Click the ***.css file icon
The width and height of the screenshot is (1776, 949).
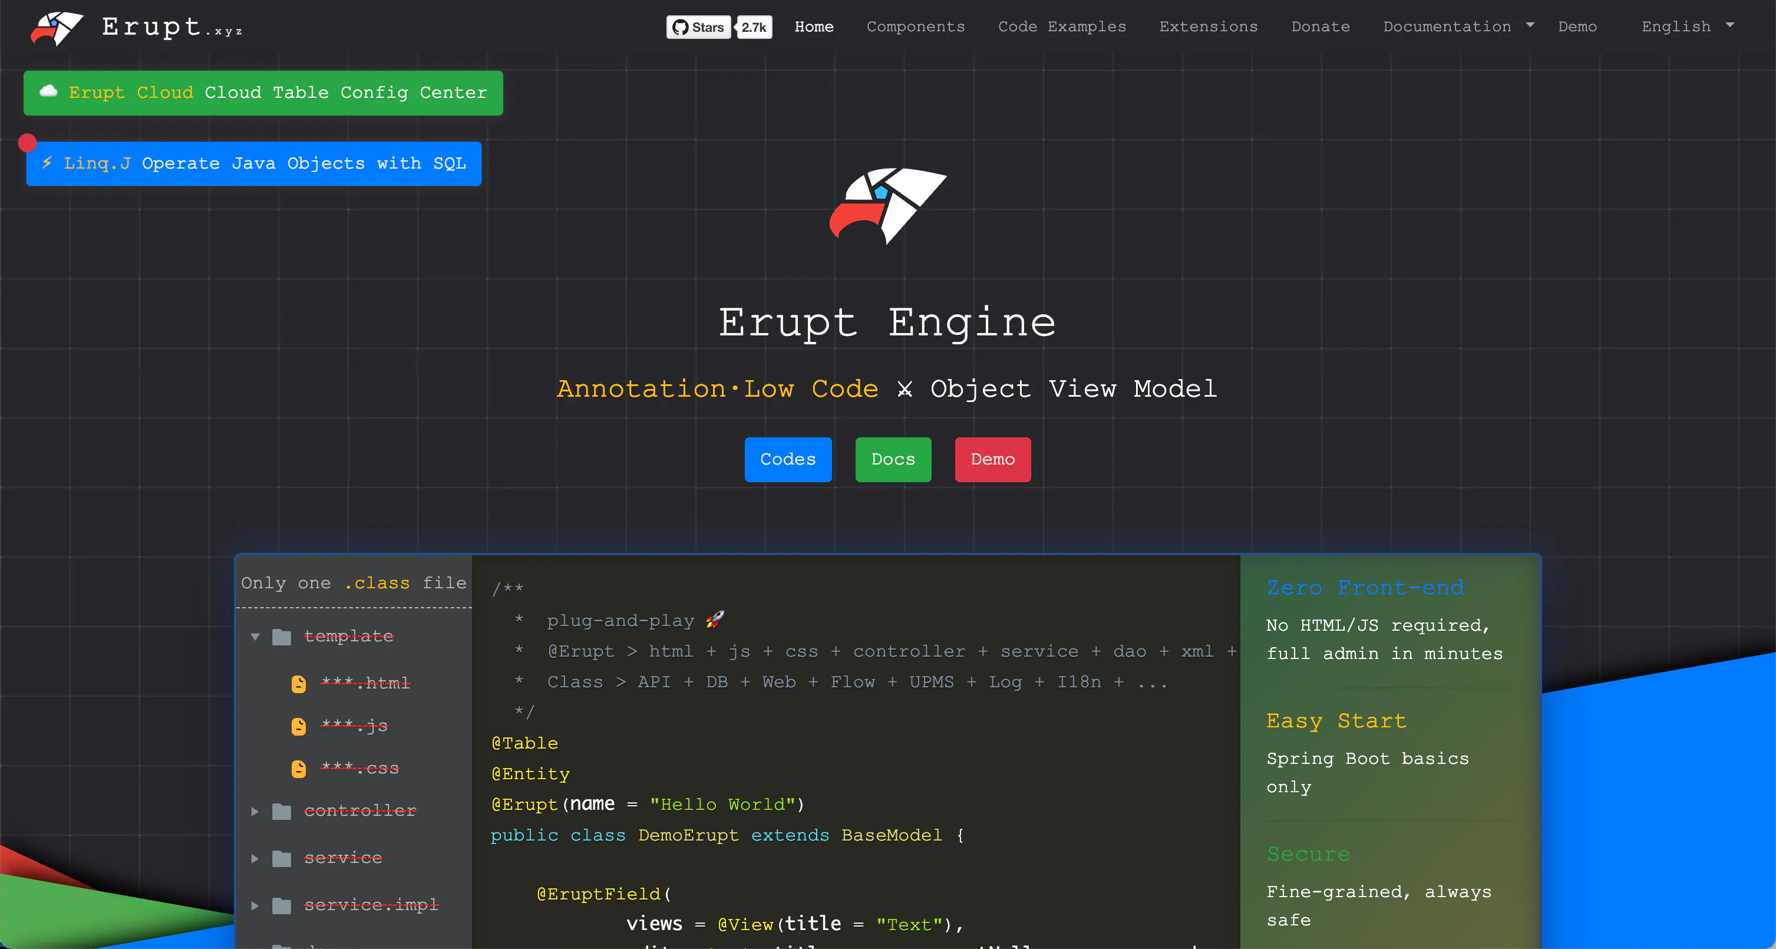tap(299, 769)
